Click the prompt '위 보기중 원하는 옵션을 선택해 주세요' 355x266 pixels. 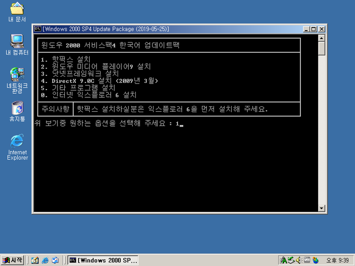coord(100,123)
